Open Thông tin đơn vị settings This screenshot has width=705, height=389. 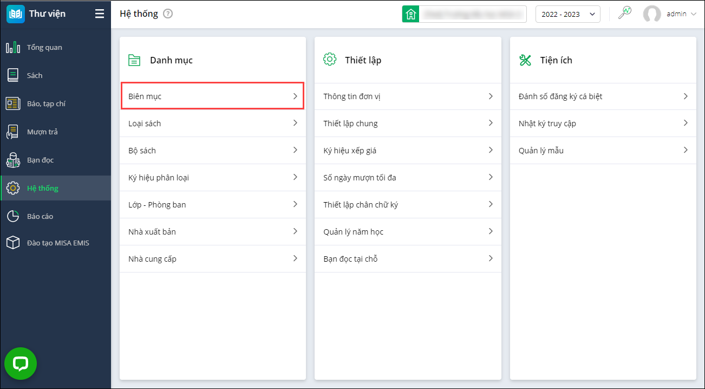[352, 96]
